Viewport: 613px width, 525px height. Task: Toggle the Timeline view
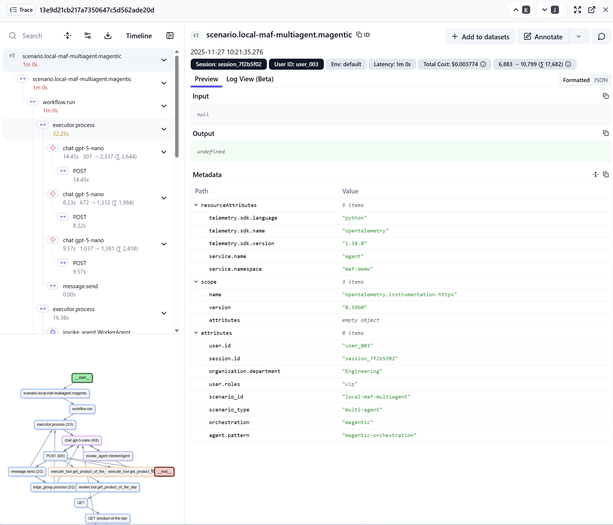[139, 36]
